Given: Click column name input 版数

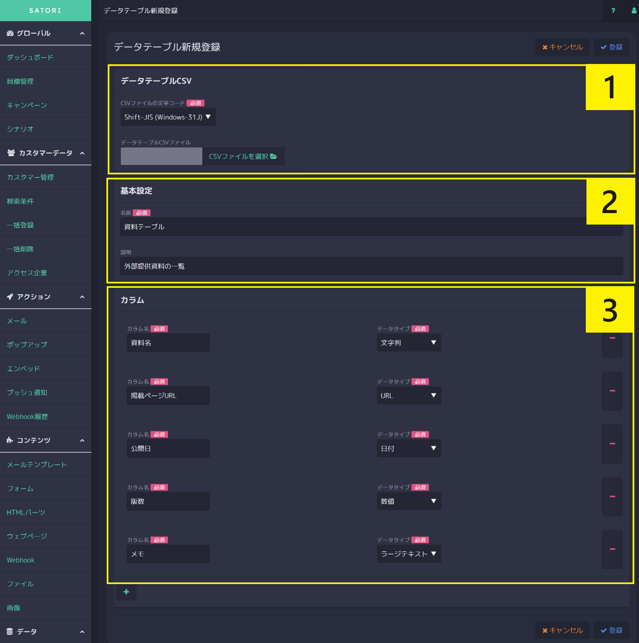Looking at the screenshot, I should 168,501.
